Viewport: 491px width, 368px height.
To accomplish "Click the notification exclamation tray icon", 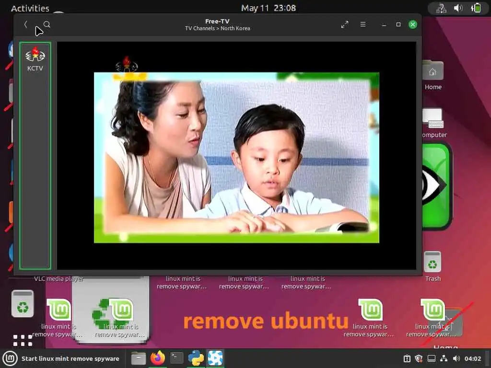I will [x=407, y=358].
